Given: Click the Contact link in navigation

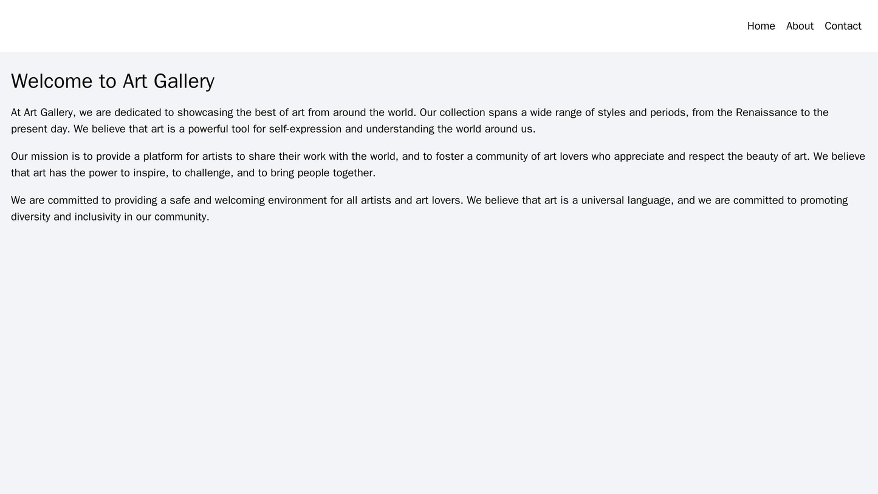Looking at the screenshot, I should click(x=843, y=26).
